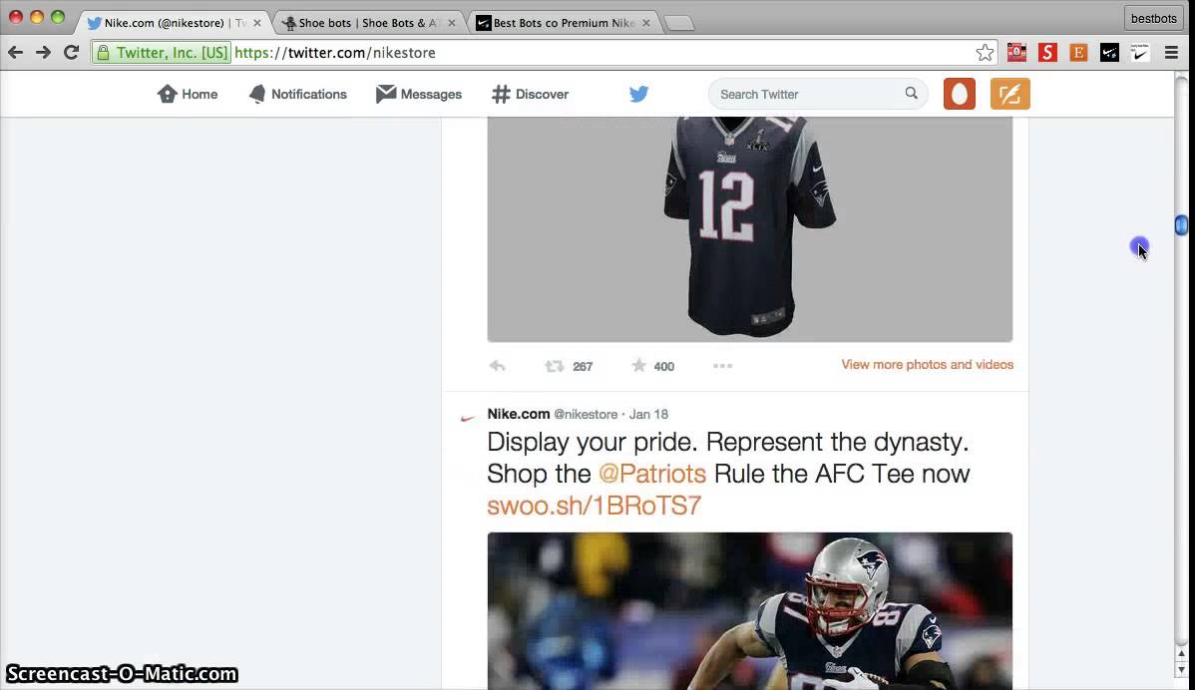1195x690 pixels.
Task: Open the Patriots number 12 jersey image
Action: point(750,229)
